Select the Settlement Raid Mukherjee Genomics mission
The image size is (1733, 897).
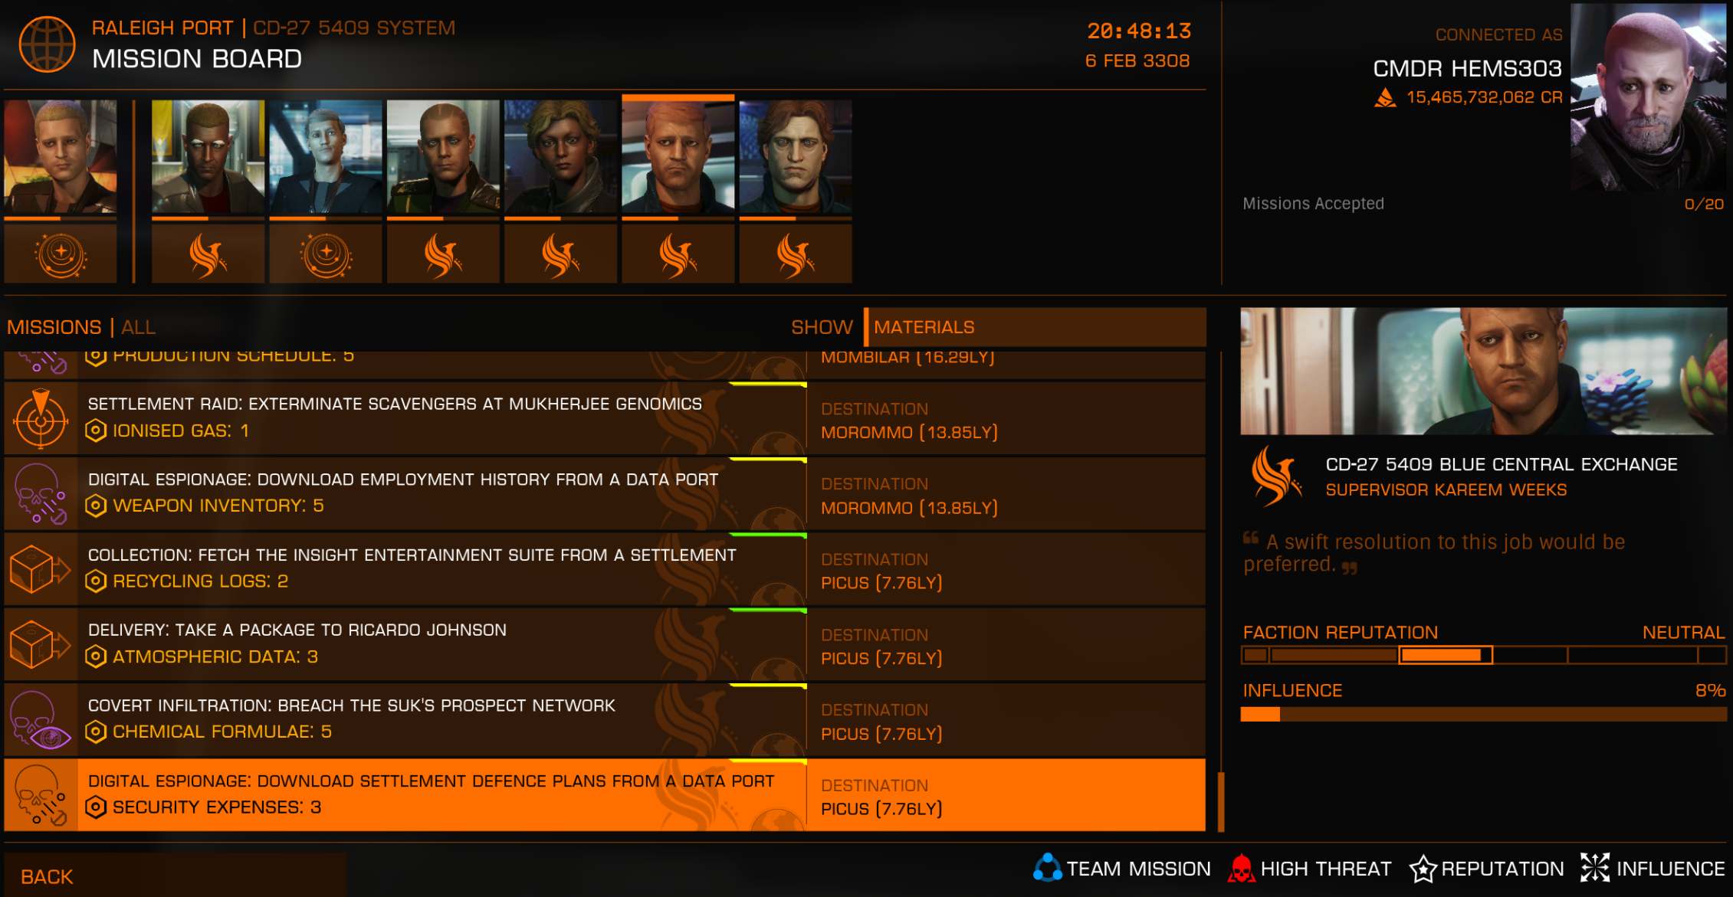[x=605, y=418]
